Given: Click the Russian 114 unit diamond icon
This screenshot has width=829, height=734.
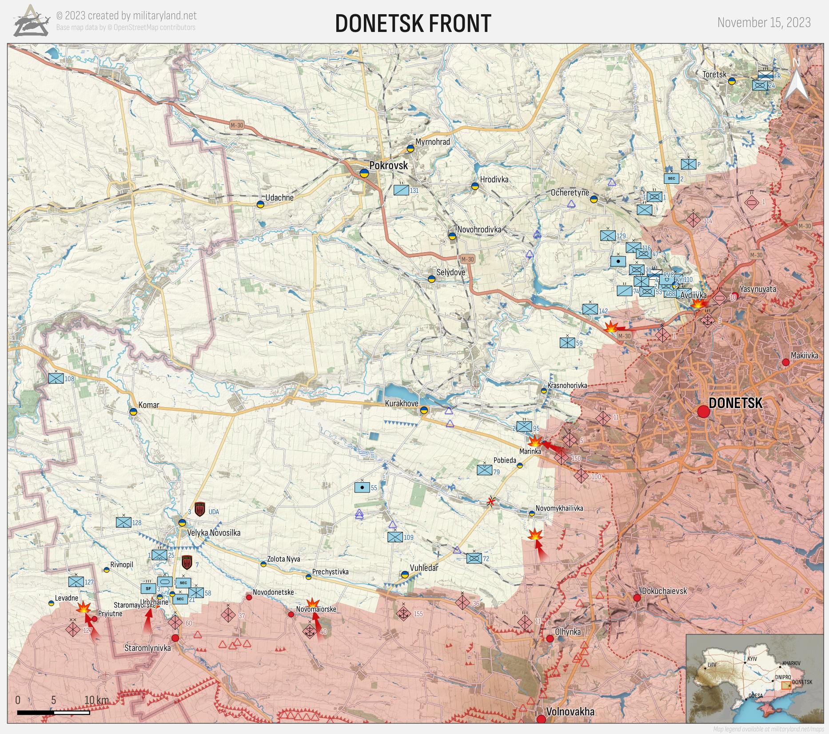Looking at the screenshot, I should (x=693, y=219).
